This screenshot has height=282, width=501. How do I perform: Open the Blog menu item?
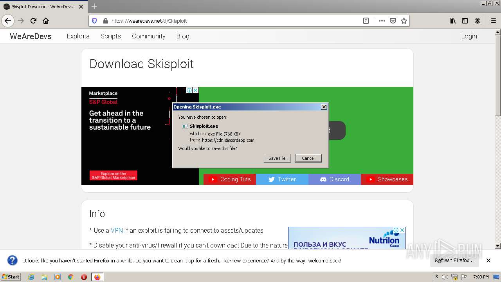(183, 36)
